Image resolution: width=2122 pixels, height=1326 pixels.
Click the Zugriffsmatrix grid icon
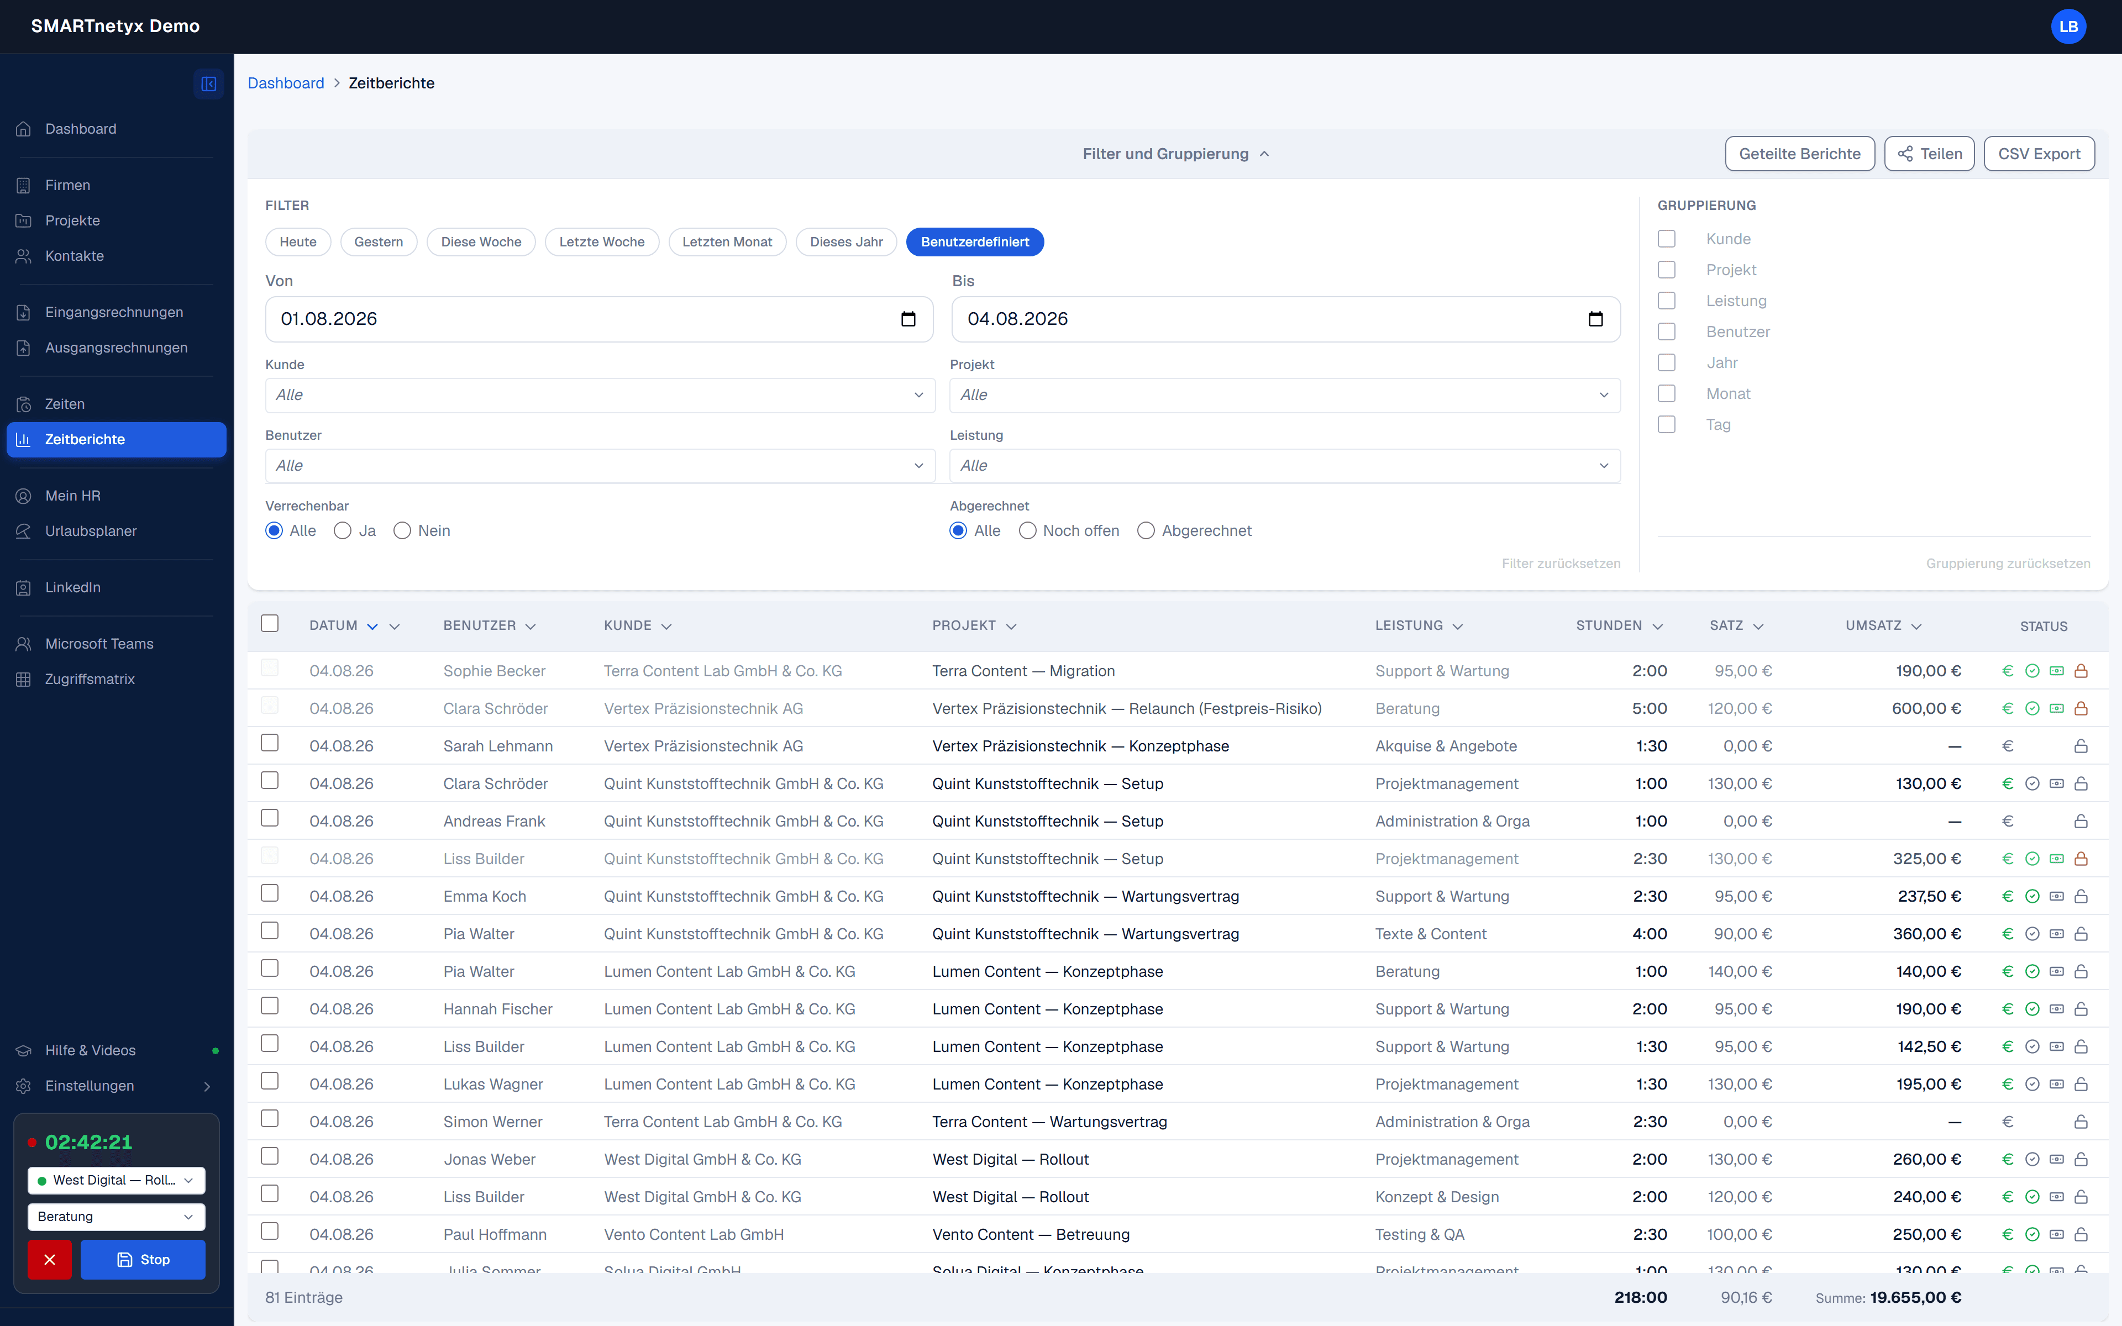24,679
